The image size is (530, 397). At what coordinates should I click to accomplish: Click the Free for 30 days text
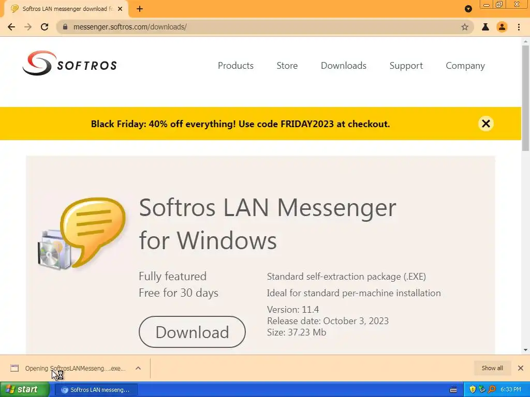[x=179, y=293]
